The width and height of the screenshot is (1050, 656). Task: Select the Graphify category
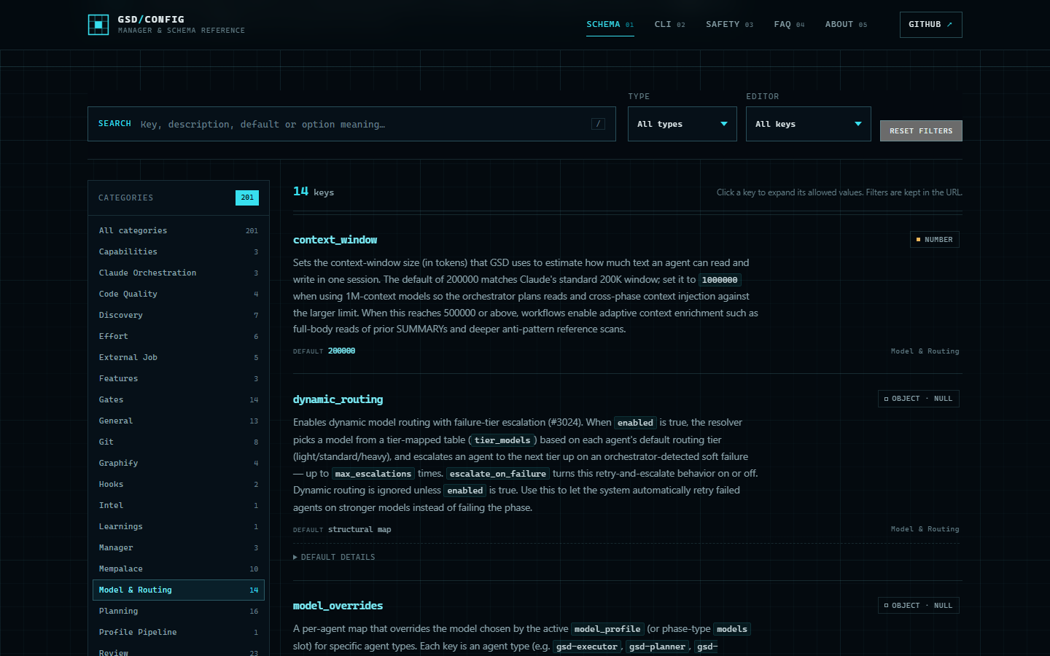[x=179, y=463]
